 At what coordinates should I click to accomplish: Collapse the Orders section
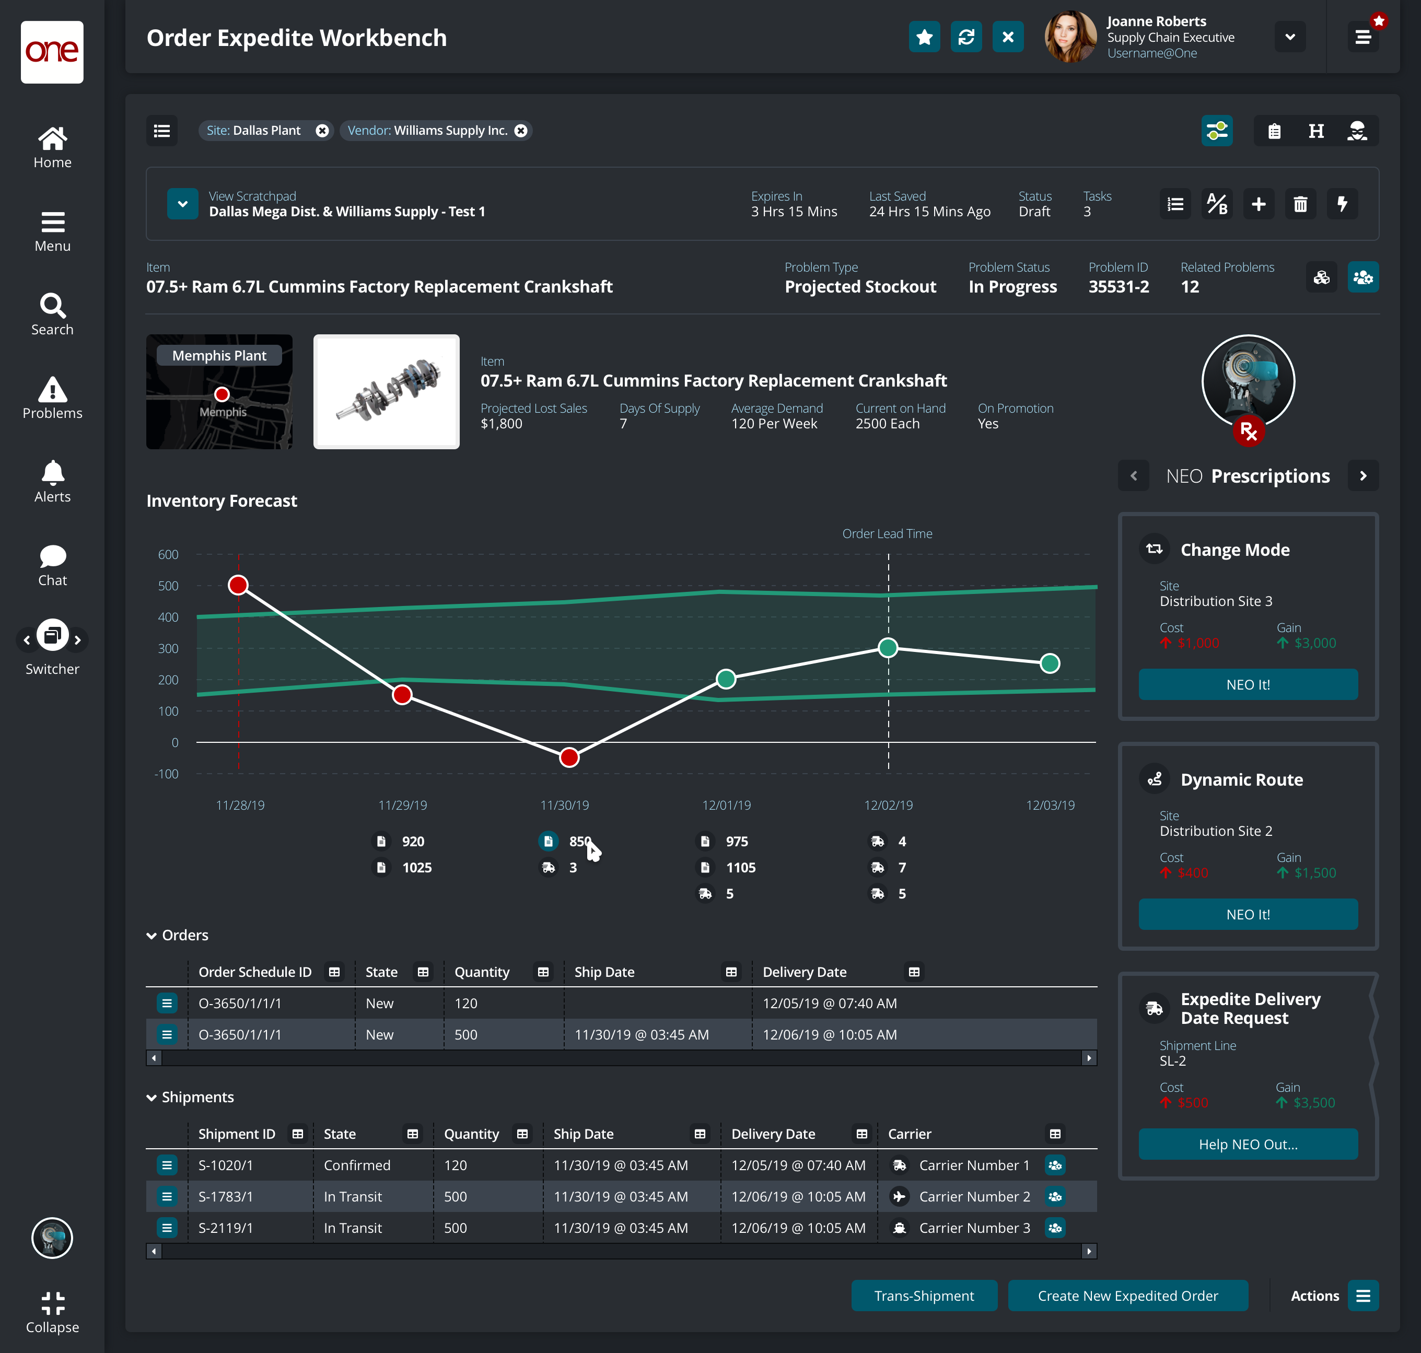click(x=152, y=936)
